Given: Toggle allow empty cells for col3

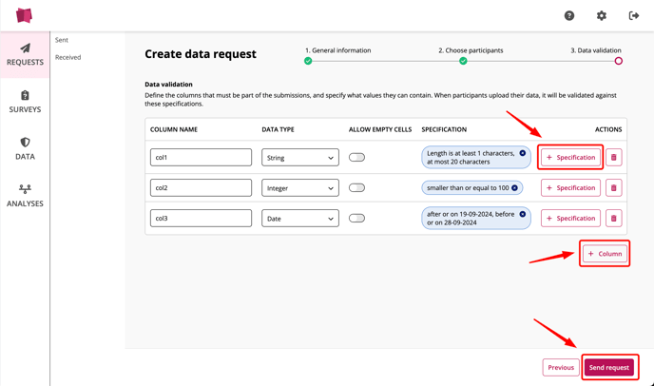Looking at the screenshot, I should 356,219.
